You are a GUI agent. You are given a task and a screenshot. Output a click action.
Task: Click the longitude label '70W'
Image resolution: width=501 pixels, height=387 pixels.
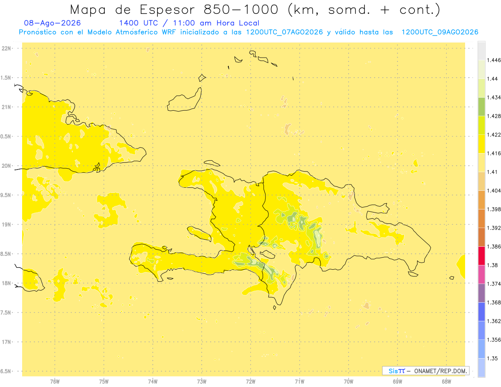[348, 381]
